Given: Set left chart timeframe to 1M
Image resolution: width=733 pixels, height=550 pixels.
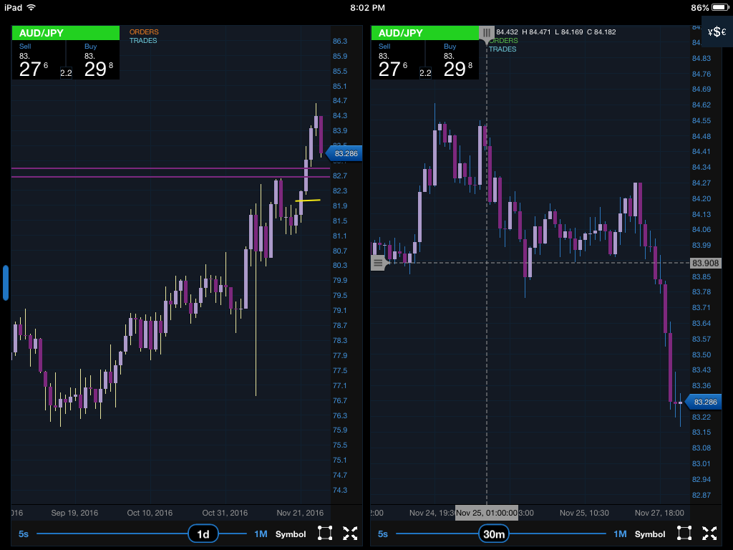Looking at the screenshot, I should click(261, 534).
